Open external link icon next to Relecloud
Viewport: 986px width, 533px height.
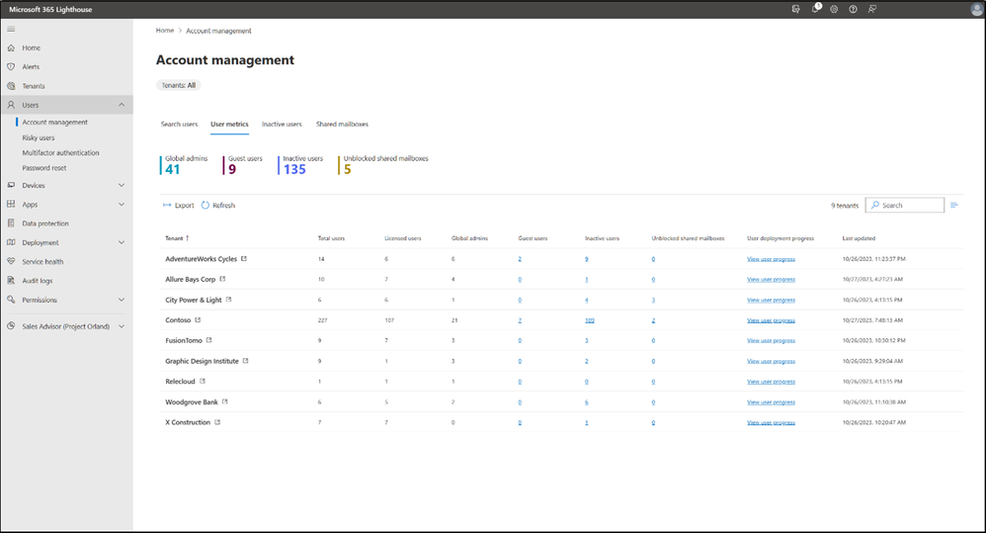203,382
